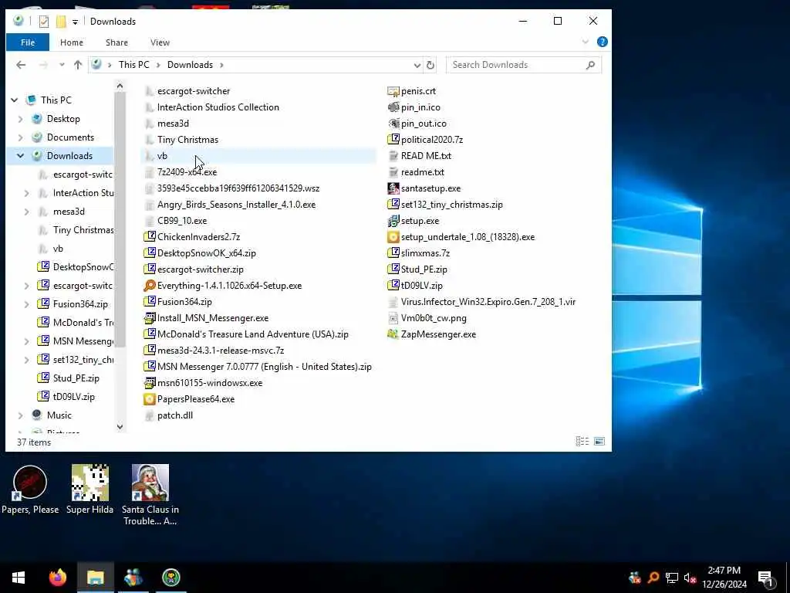Open Santa Claus in Trouble desktop shortcut
This screenshot has width=790, height=593.
click(150, 495)
